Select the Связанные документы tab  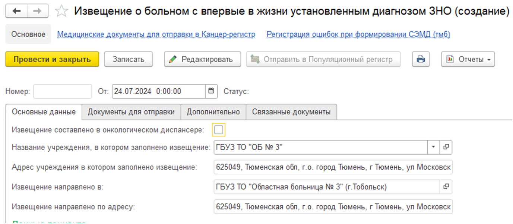tap(291, 112)
